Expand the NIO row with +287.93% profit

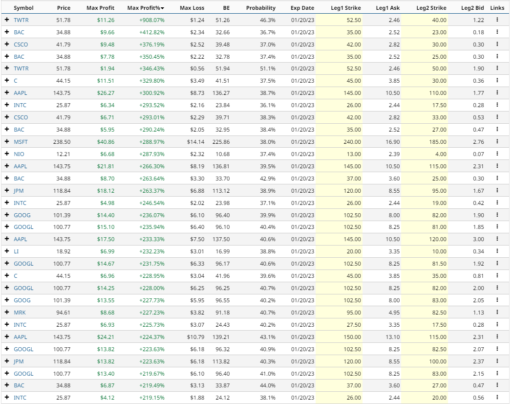tap(7, 154)
